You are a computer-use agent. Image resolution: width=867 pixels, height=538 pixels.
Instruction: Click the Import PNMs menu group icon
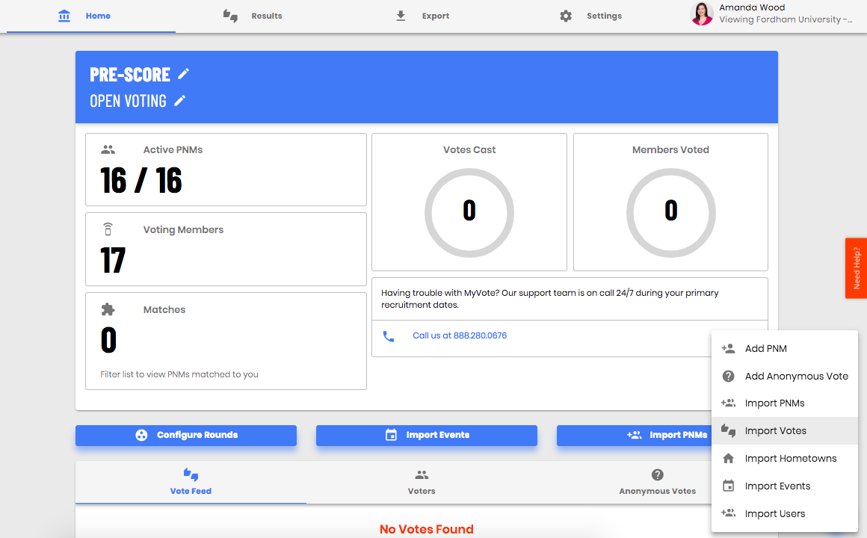pos(728,403)
